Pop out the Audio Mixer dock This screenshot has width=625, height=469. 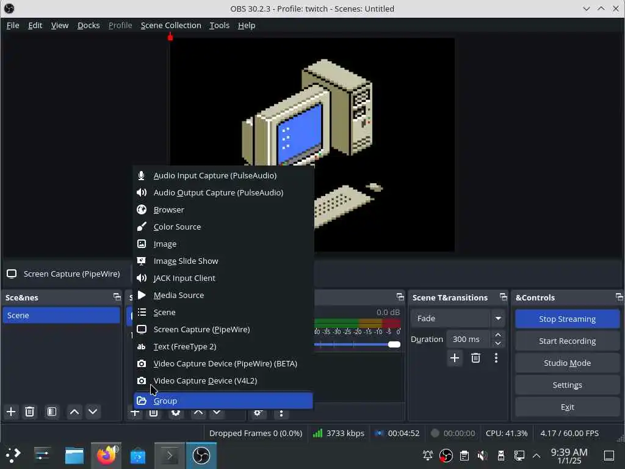point(400,297)
